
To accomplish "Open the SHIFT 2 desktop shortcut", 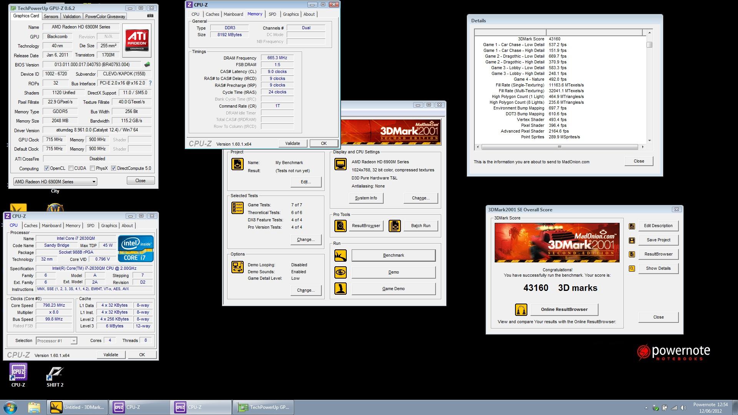I will 55,376.
